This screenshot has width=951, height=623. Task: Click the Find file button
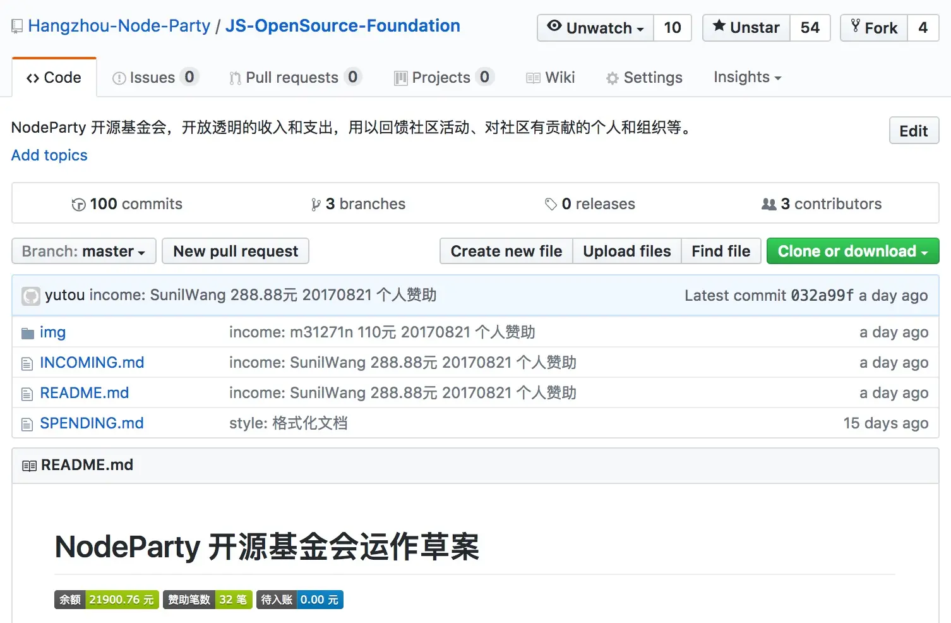721,251
